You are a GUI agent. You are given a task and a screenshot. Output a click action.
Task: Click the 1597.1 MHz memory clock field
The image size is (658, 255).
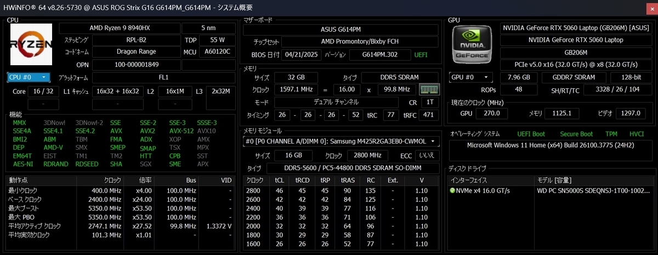pyautogui.click(x=294, y=89)
